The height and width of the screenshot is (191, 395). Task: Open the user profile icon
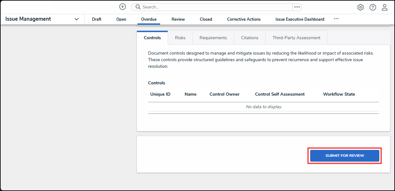(385, 7)
